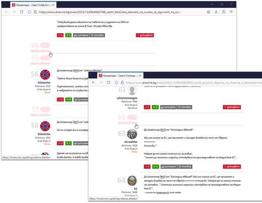This screenshot has width=262, height=203.
Task: Open downloads panel in back window
Action: (x=216, y=12)
